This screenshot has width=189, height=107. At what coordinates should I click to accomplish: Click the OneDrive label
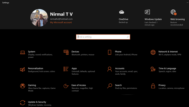(123, 19)
